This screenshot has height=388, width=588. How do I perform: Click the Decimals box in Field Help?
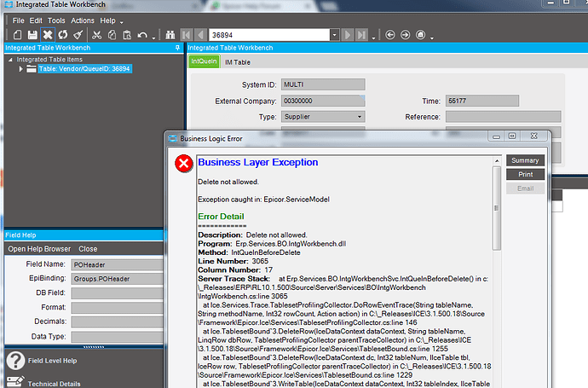[118, 321]
